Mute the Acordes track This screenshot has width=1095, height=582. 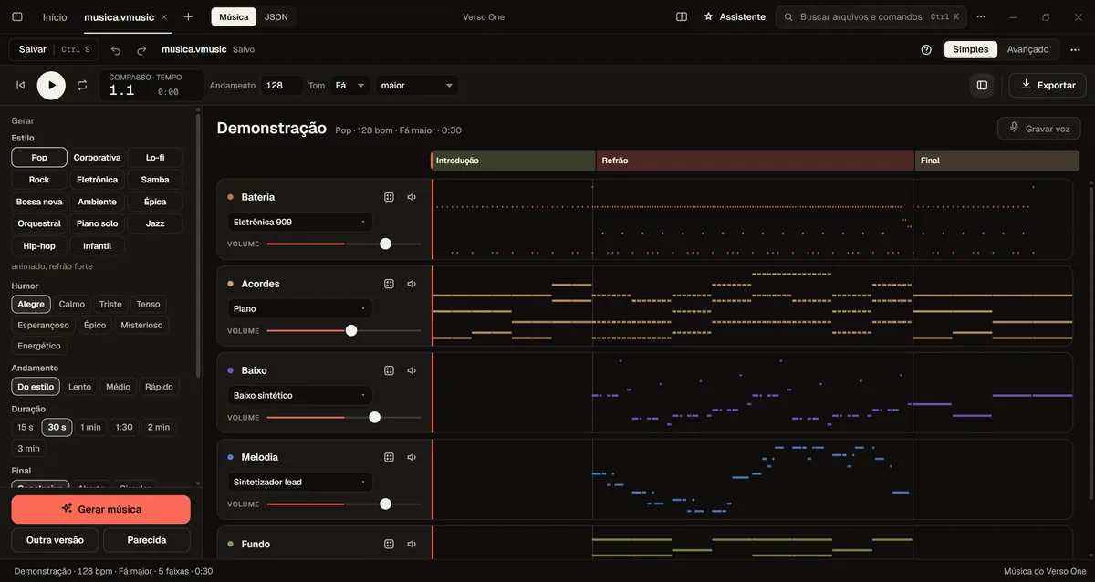click(412, 284)
